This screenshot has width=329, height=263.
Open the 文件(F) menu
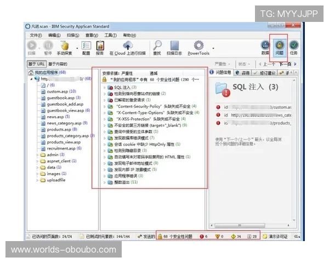(x=36, y=35)
